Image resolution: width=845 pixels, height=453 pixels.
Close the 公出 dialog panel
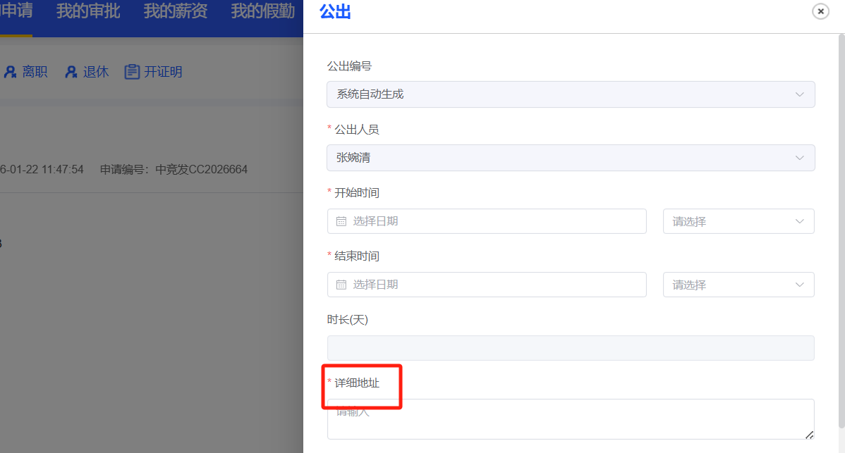pyautogui.click(x=820, y=11)
